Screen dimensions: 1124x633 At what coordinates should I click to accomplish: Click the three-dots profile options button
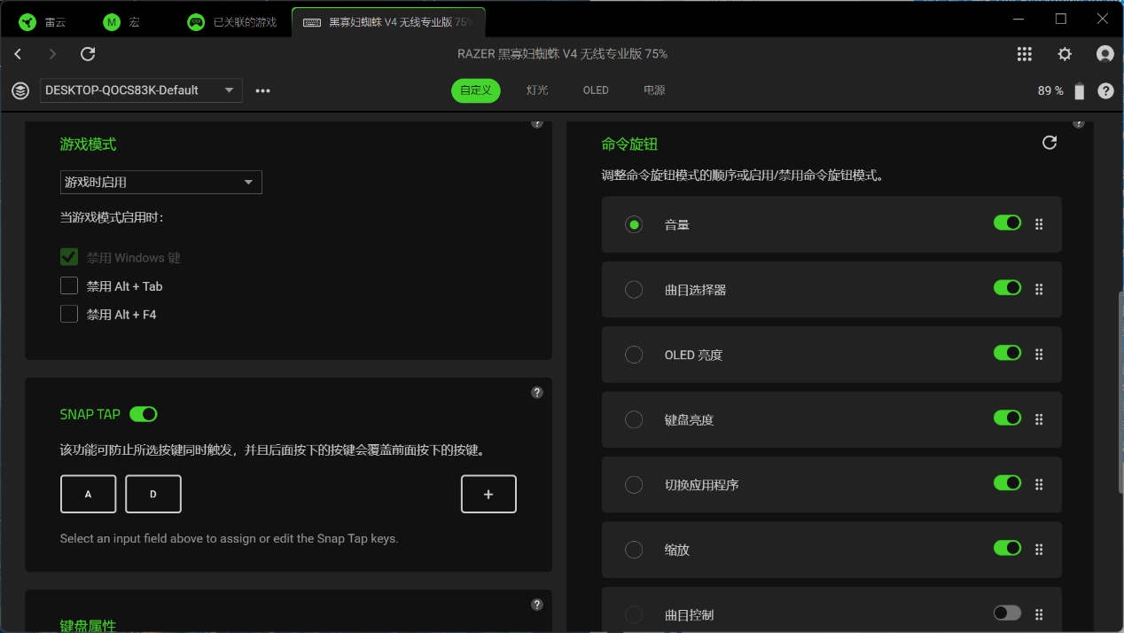(262, 90)
